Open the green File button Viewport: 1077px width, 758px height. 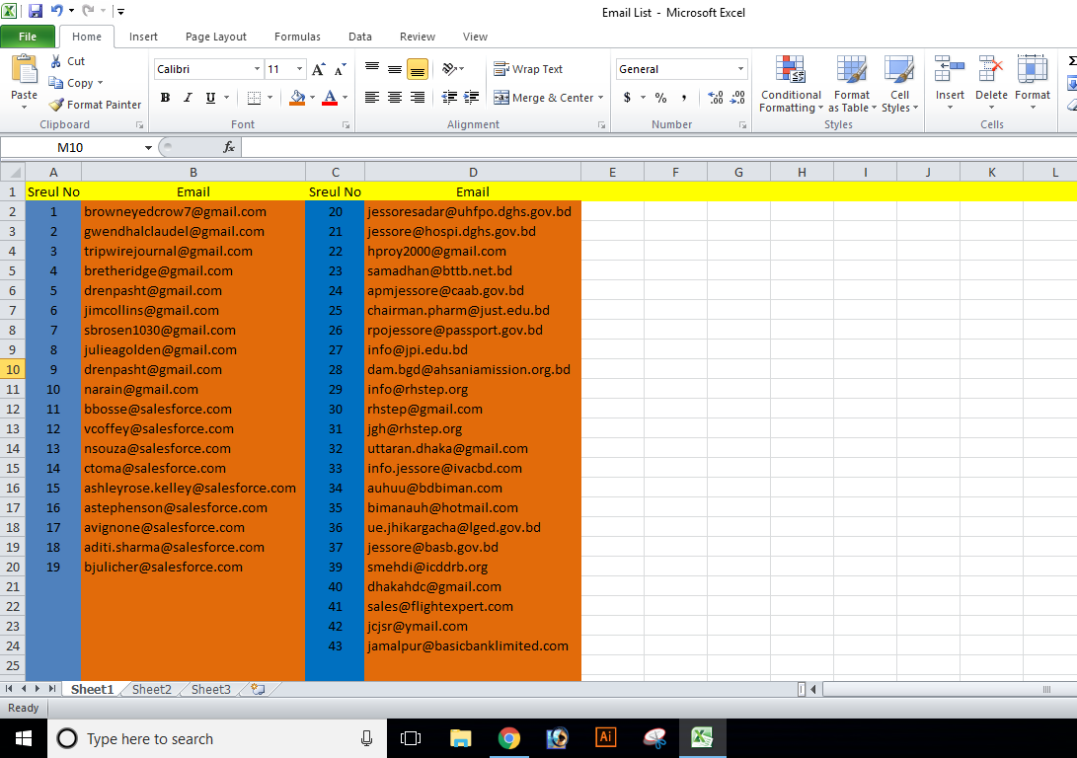[28, 37]
